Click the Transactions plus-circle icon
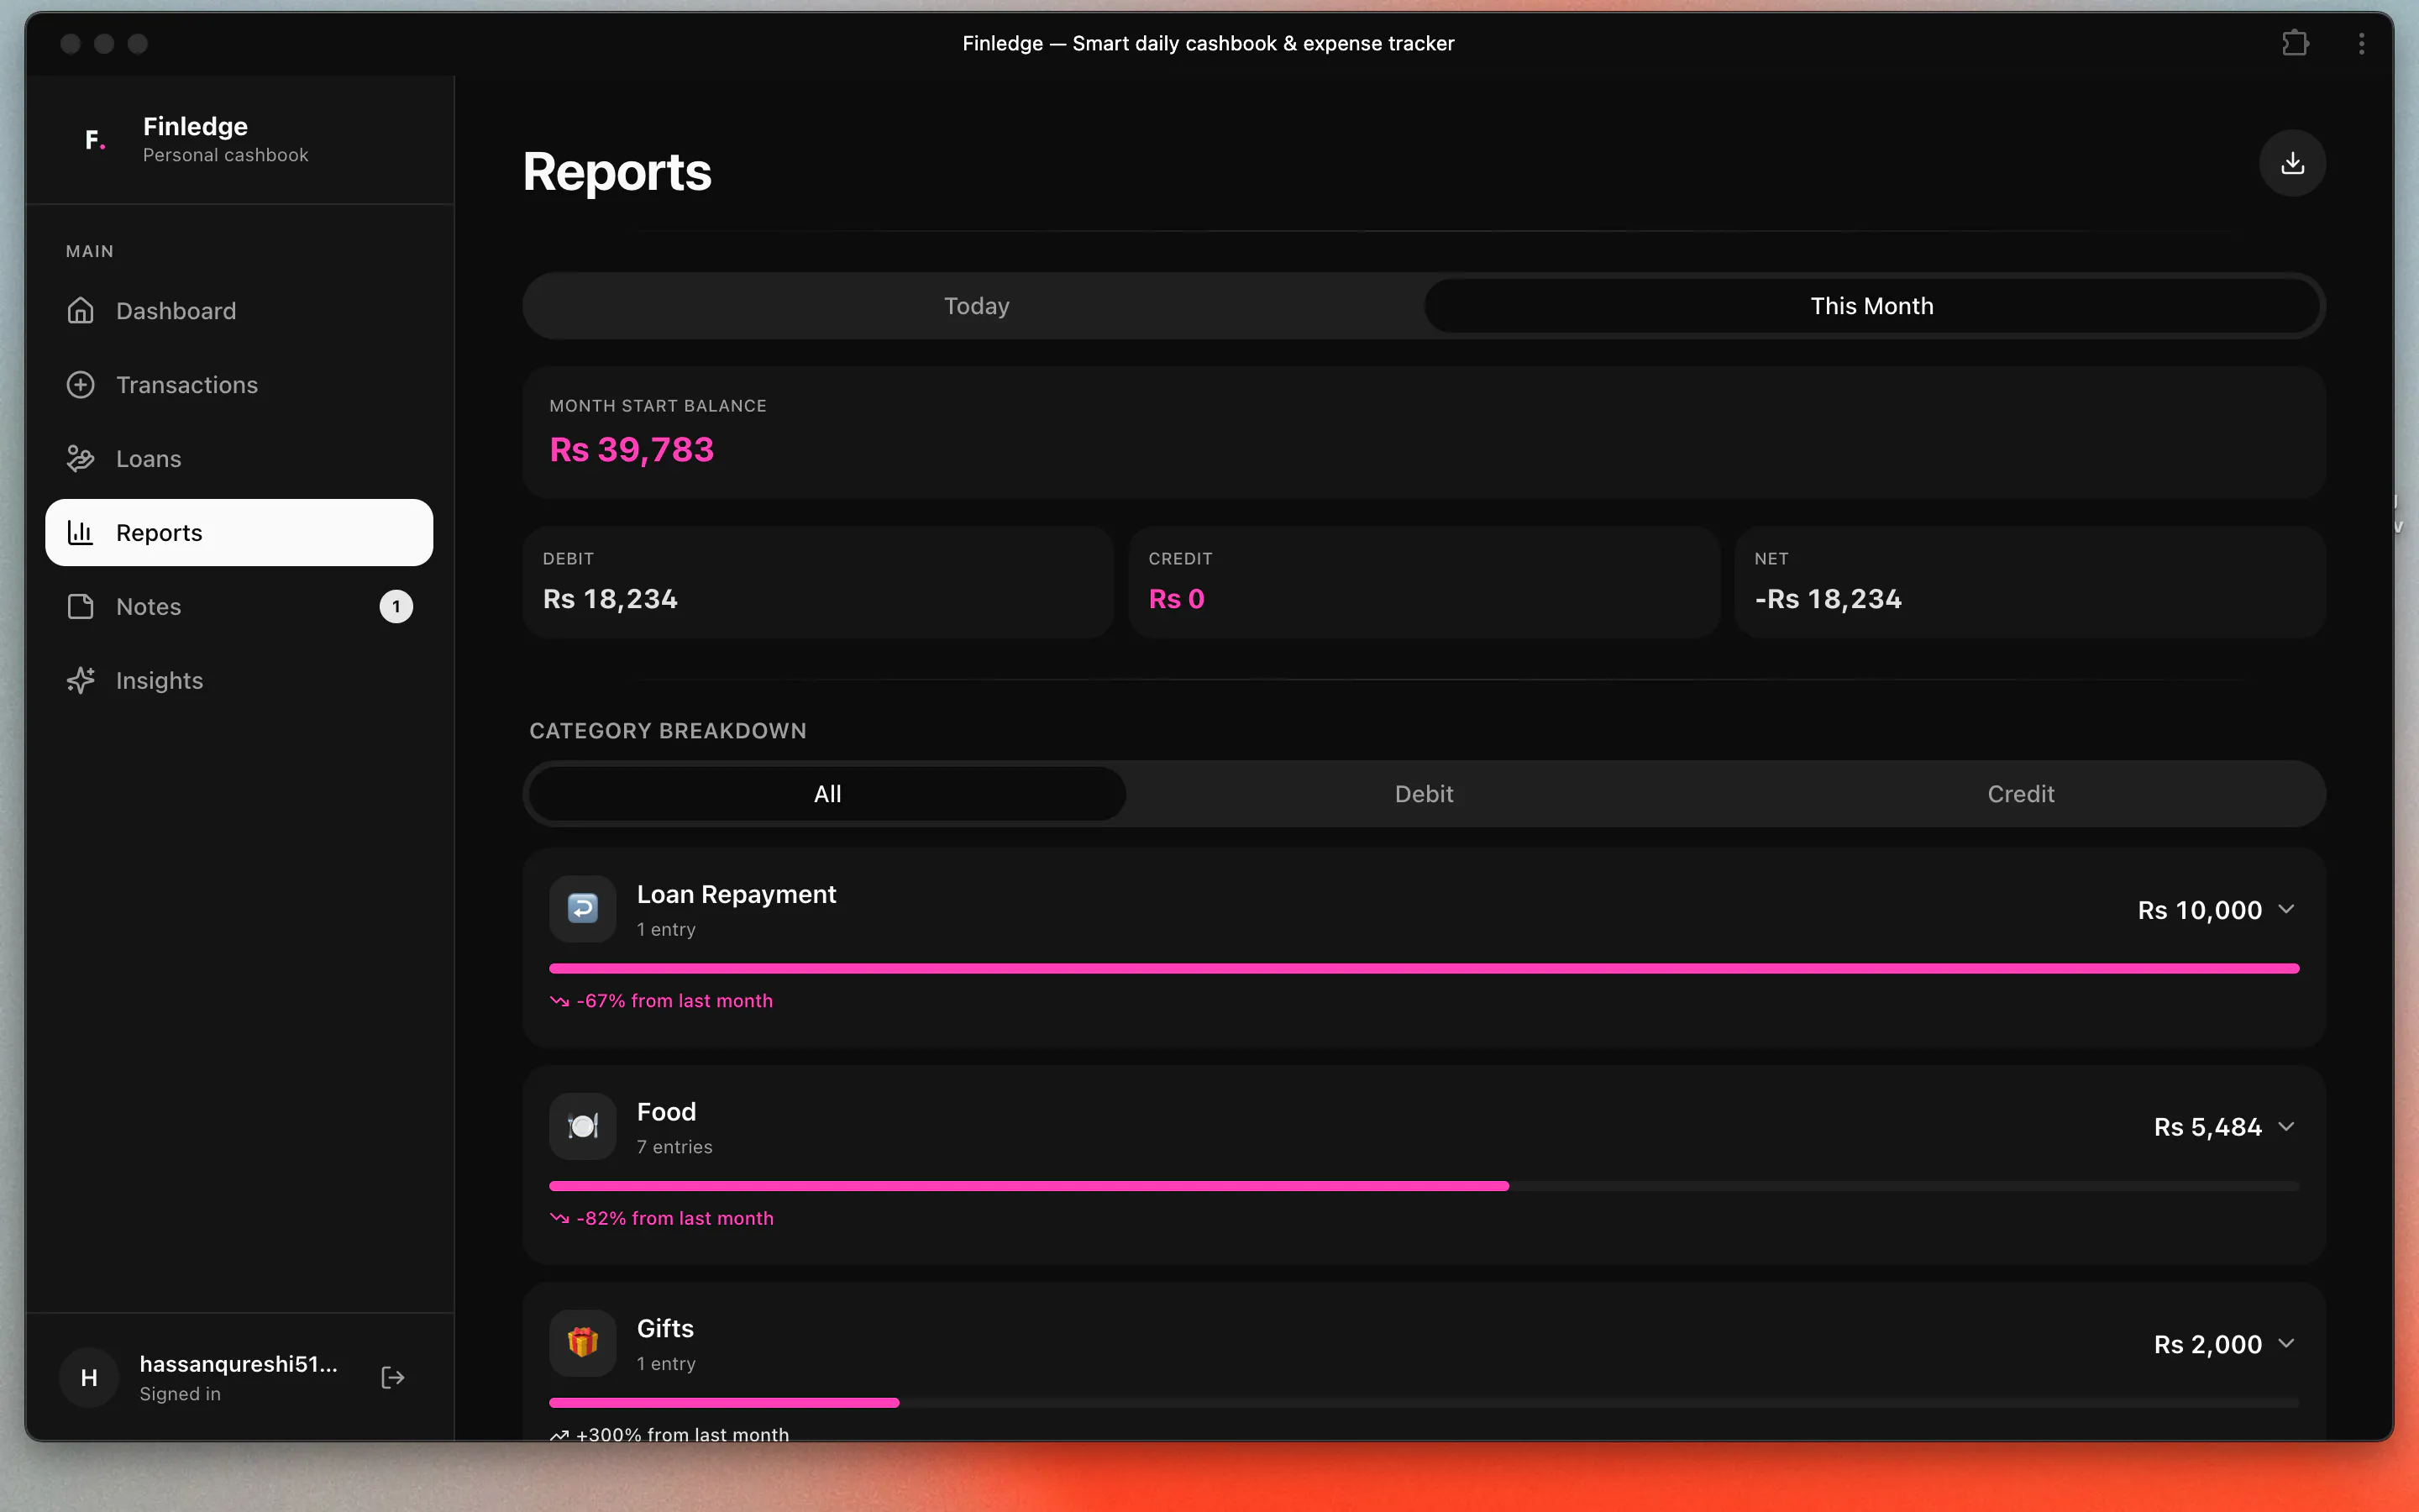 (80, 385)
